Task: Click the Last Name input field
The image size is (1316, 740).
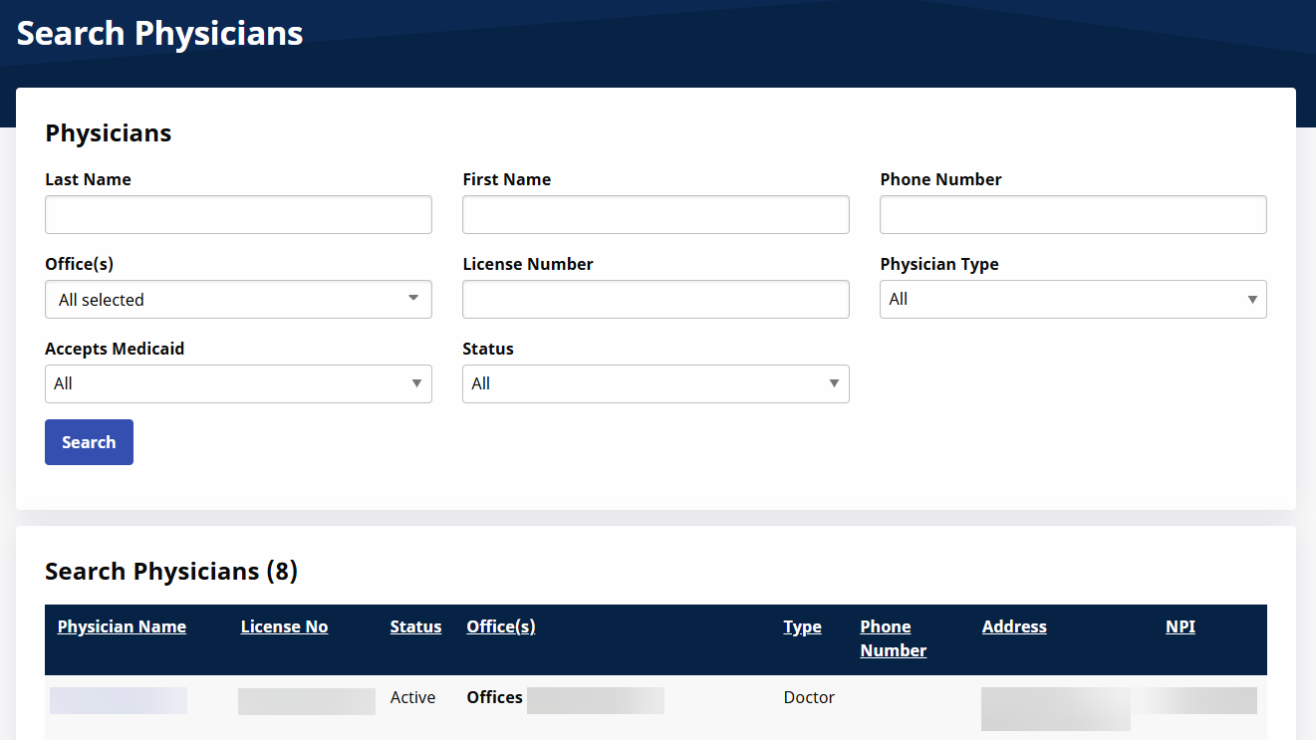Action: click(238, 215)
